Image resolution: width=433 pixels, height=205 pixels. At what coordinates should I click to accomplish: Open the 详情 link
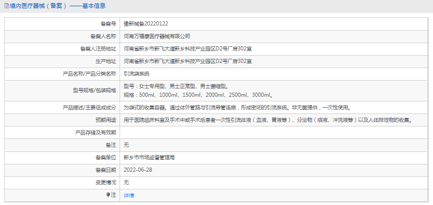(x=129, y=196)
